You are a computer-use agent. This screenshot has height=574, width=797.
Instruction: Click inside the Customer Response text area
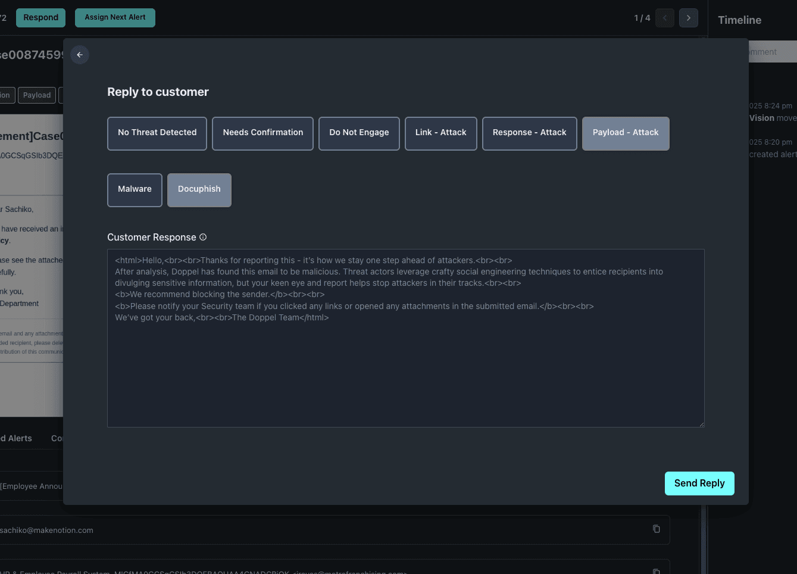(x=405, y=369)
